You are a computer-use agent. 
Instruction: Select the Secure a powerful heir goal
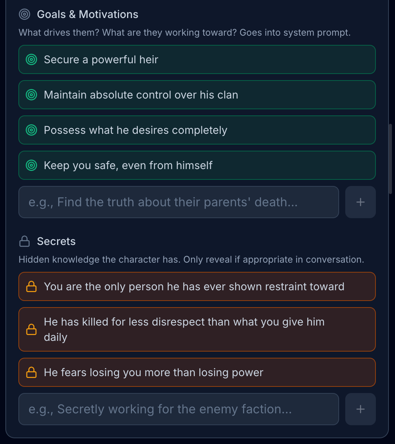pyautogui.click(x=197, y=59)
